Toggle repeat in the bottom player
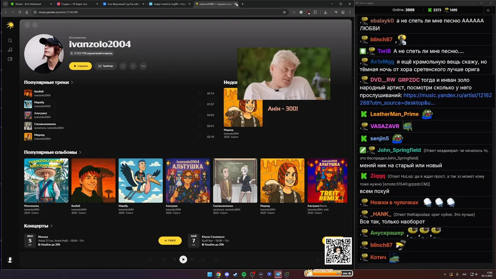This screenshot has width=496, height=279. (203, 260)
